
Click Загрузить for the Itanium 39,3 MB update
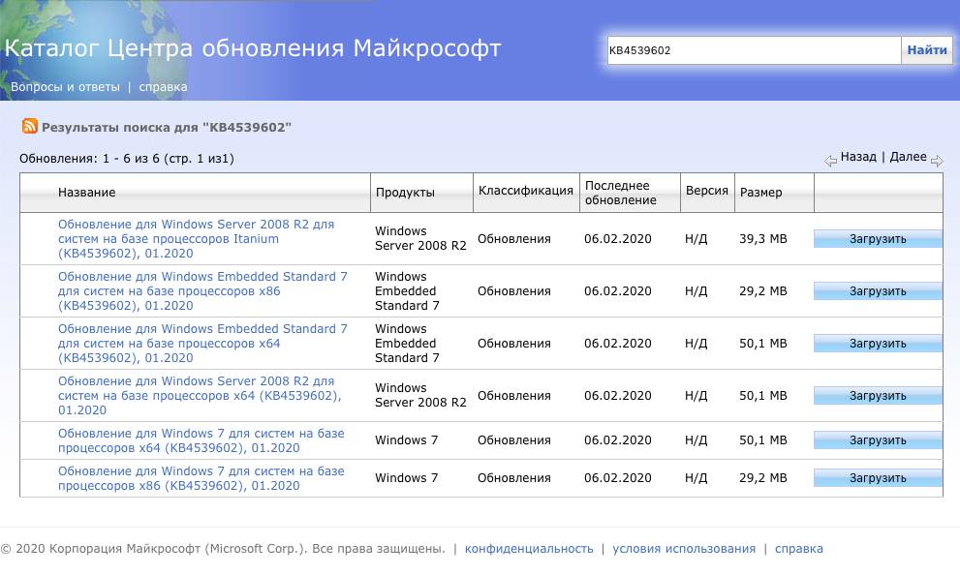[x=878, y=239]
